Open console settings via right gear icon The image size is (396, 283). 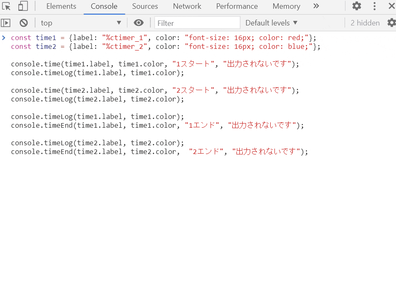pos(391,23)
